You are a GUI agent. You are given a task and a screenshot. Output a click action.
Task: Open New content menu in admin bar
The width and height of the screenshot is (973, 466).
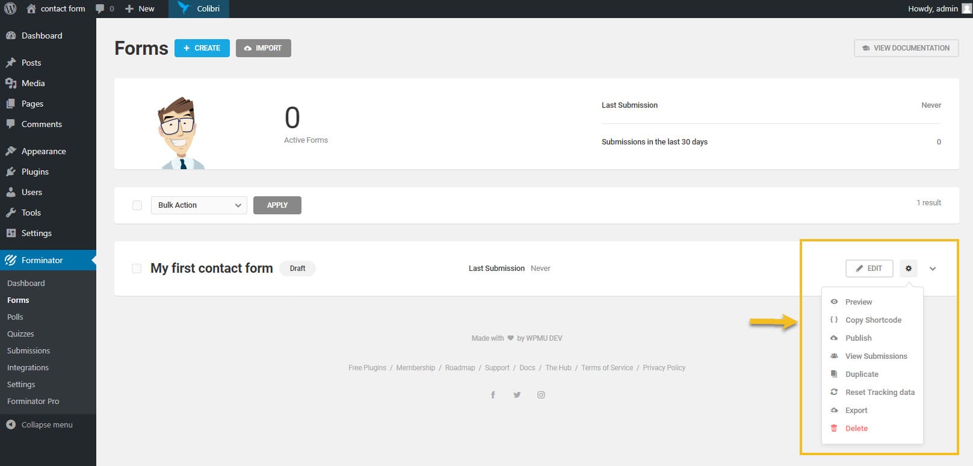click(140, 8)
